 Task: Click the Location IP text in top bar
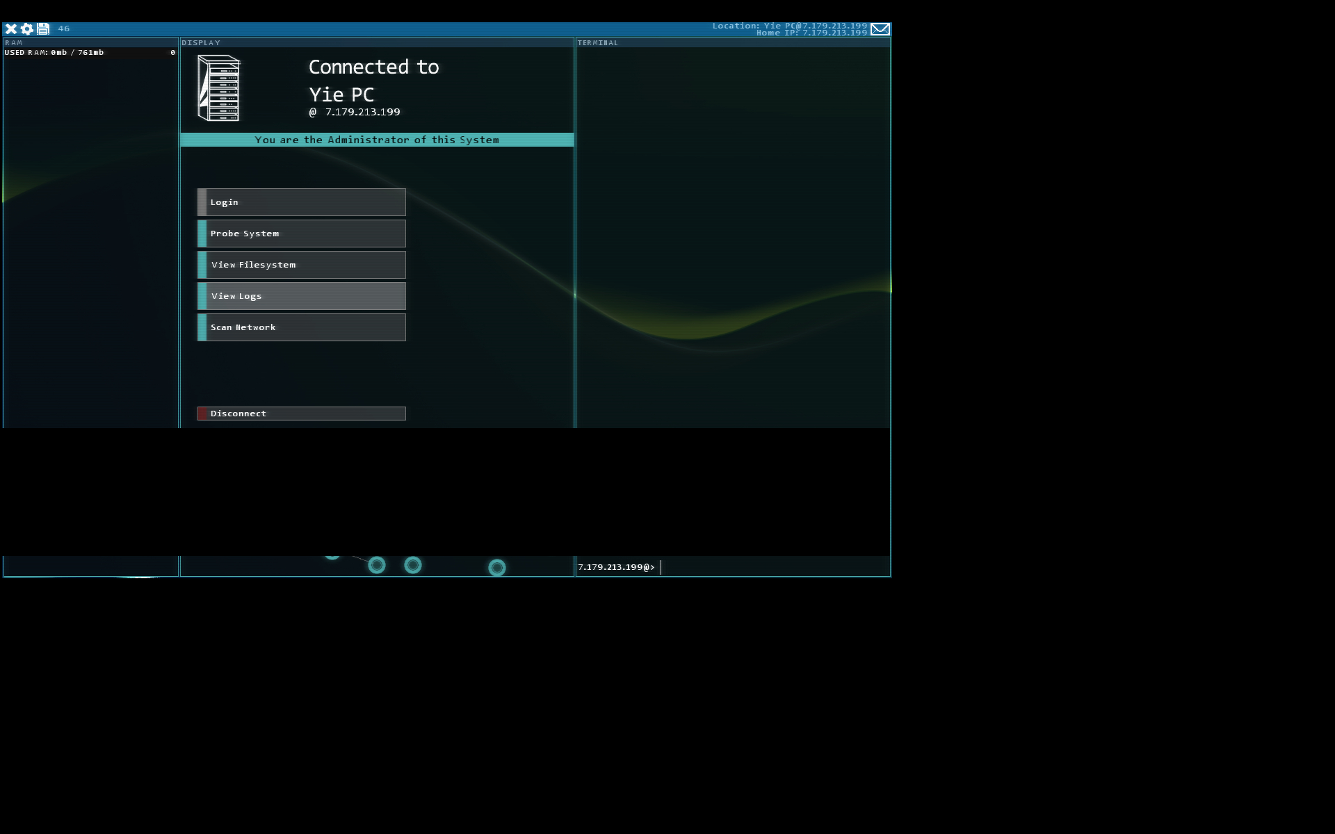pyautogui.click(x=789, y=26)
